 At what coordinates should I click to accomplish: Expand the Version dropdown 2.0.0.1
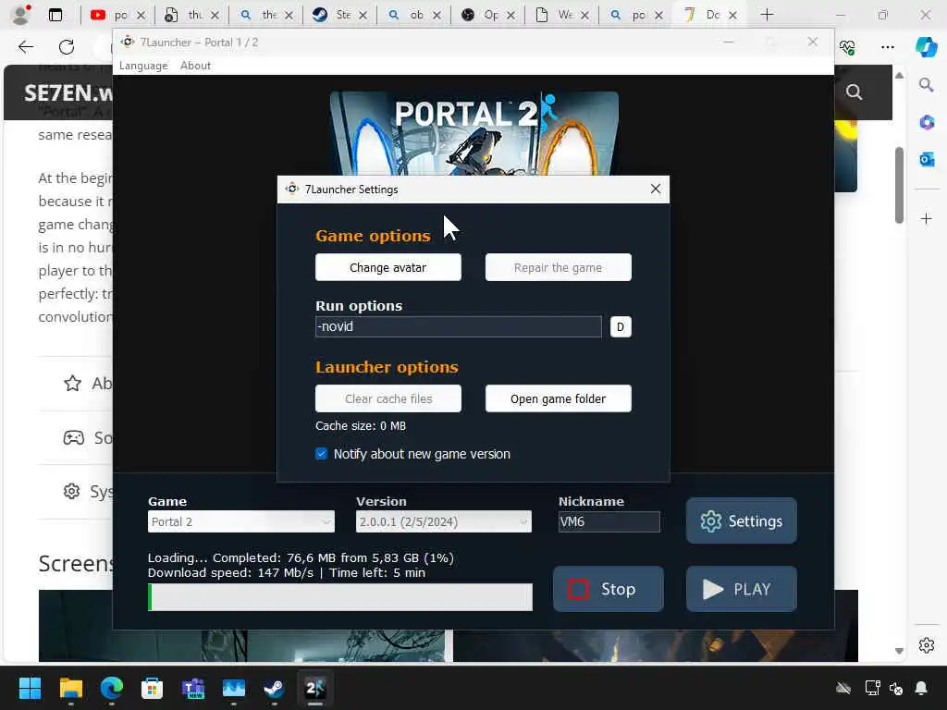[443, 521]
